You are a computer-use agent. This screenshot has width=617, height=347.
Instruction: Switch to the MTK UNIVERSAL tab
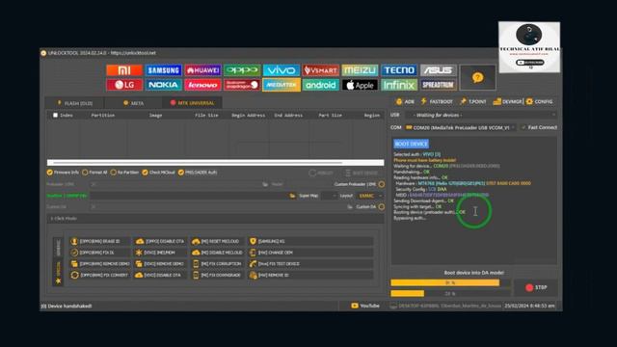(x=193, y=103)
